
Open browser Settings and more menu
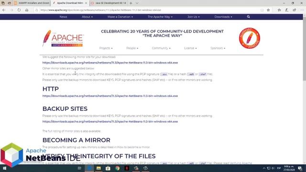coord(302,10)
